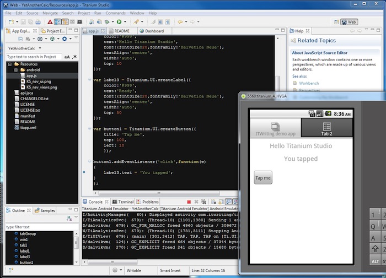Expand the android folder in Resources

point(16,70)
